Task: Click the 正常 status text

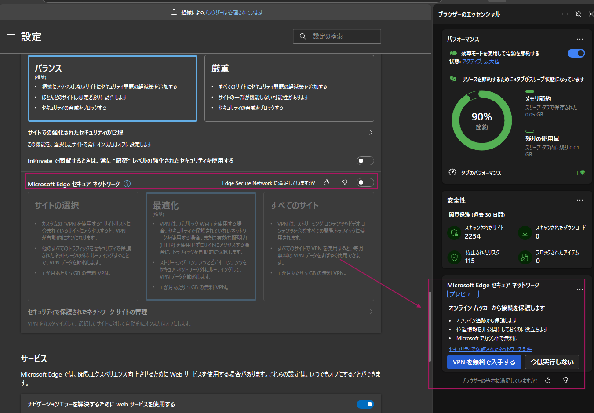Action: point(580,173)
